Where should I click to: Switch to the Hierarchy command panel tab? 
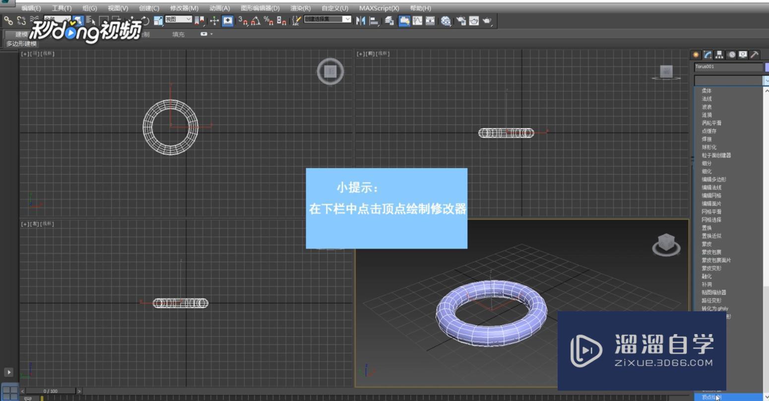(719, 55)
